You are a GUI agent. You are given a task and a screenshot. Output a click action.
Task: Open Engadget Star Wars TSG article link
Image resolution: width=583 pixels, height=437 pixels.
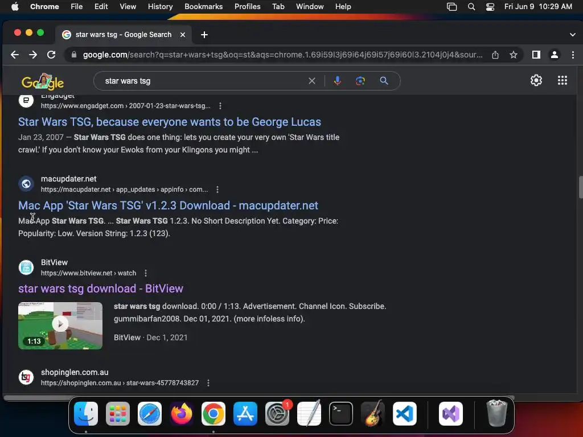pyautogui.click(x=170, y=122)
